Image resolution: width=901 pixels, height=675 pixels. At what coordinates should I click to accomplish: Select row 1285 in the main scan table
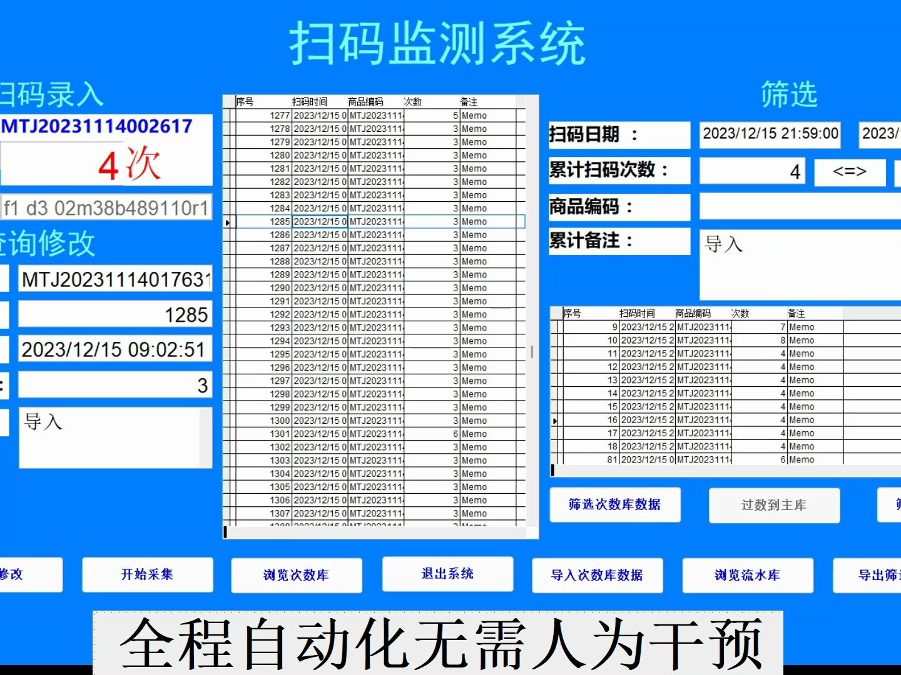click(375, 221)
